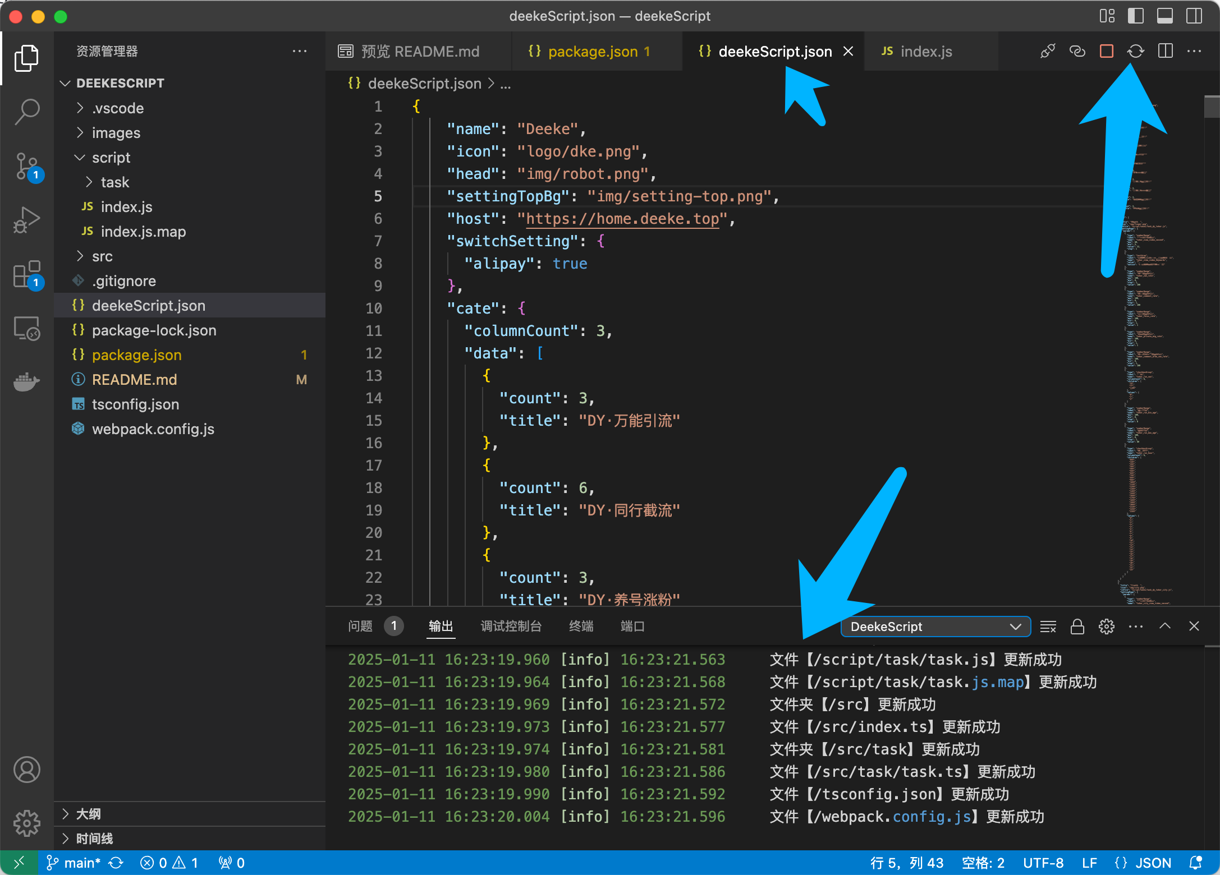Click the editor minimap scrollbar slider
Viewport: 1220px width, 875px height.
pyautogui.click(x=1212, y=107)
